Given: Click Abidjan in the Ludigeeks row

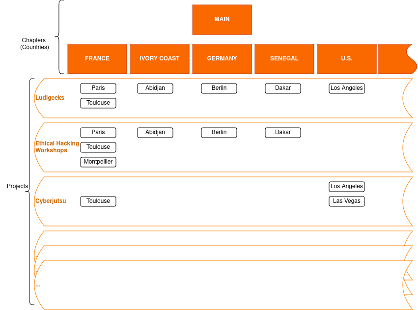Looking at the screenshot, I should pyautogui.click(x=155, y=88).
